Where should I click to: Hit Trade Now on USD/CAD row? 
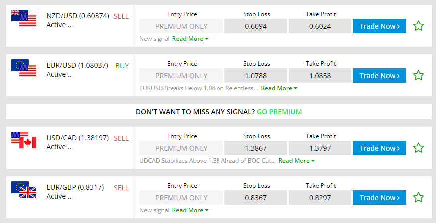point(379,148)
